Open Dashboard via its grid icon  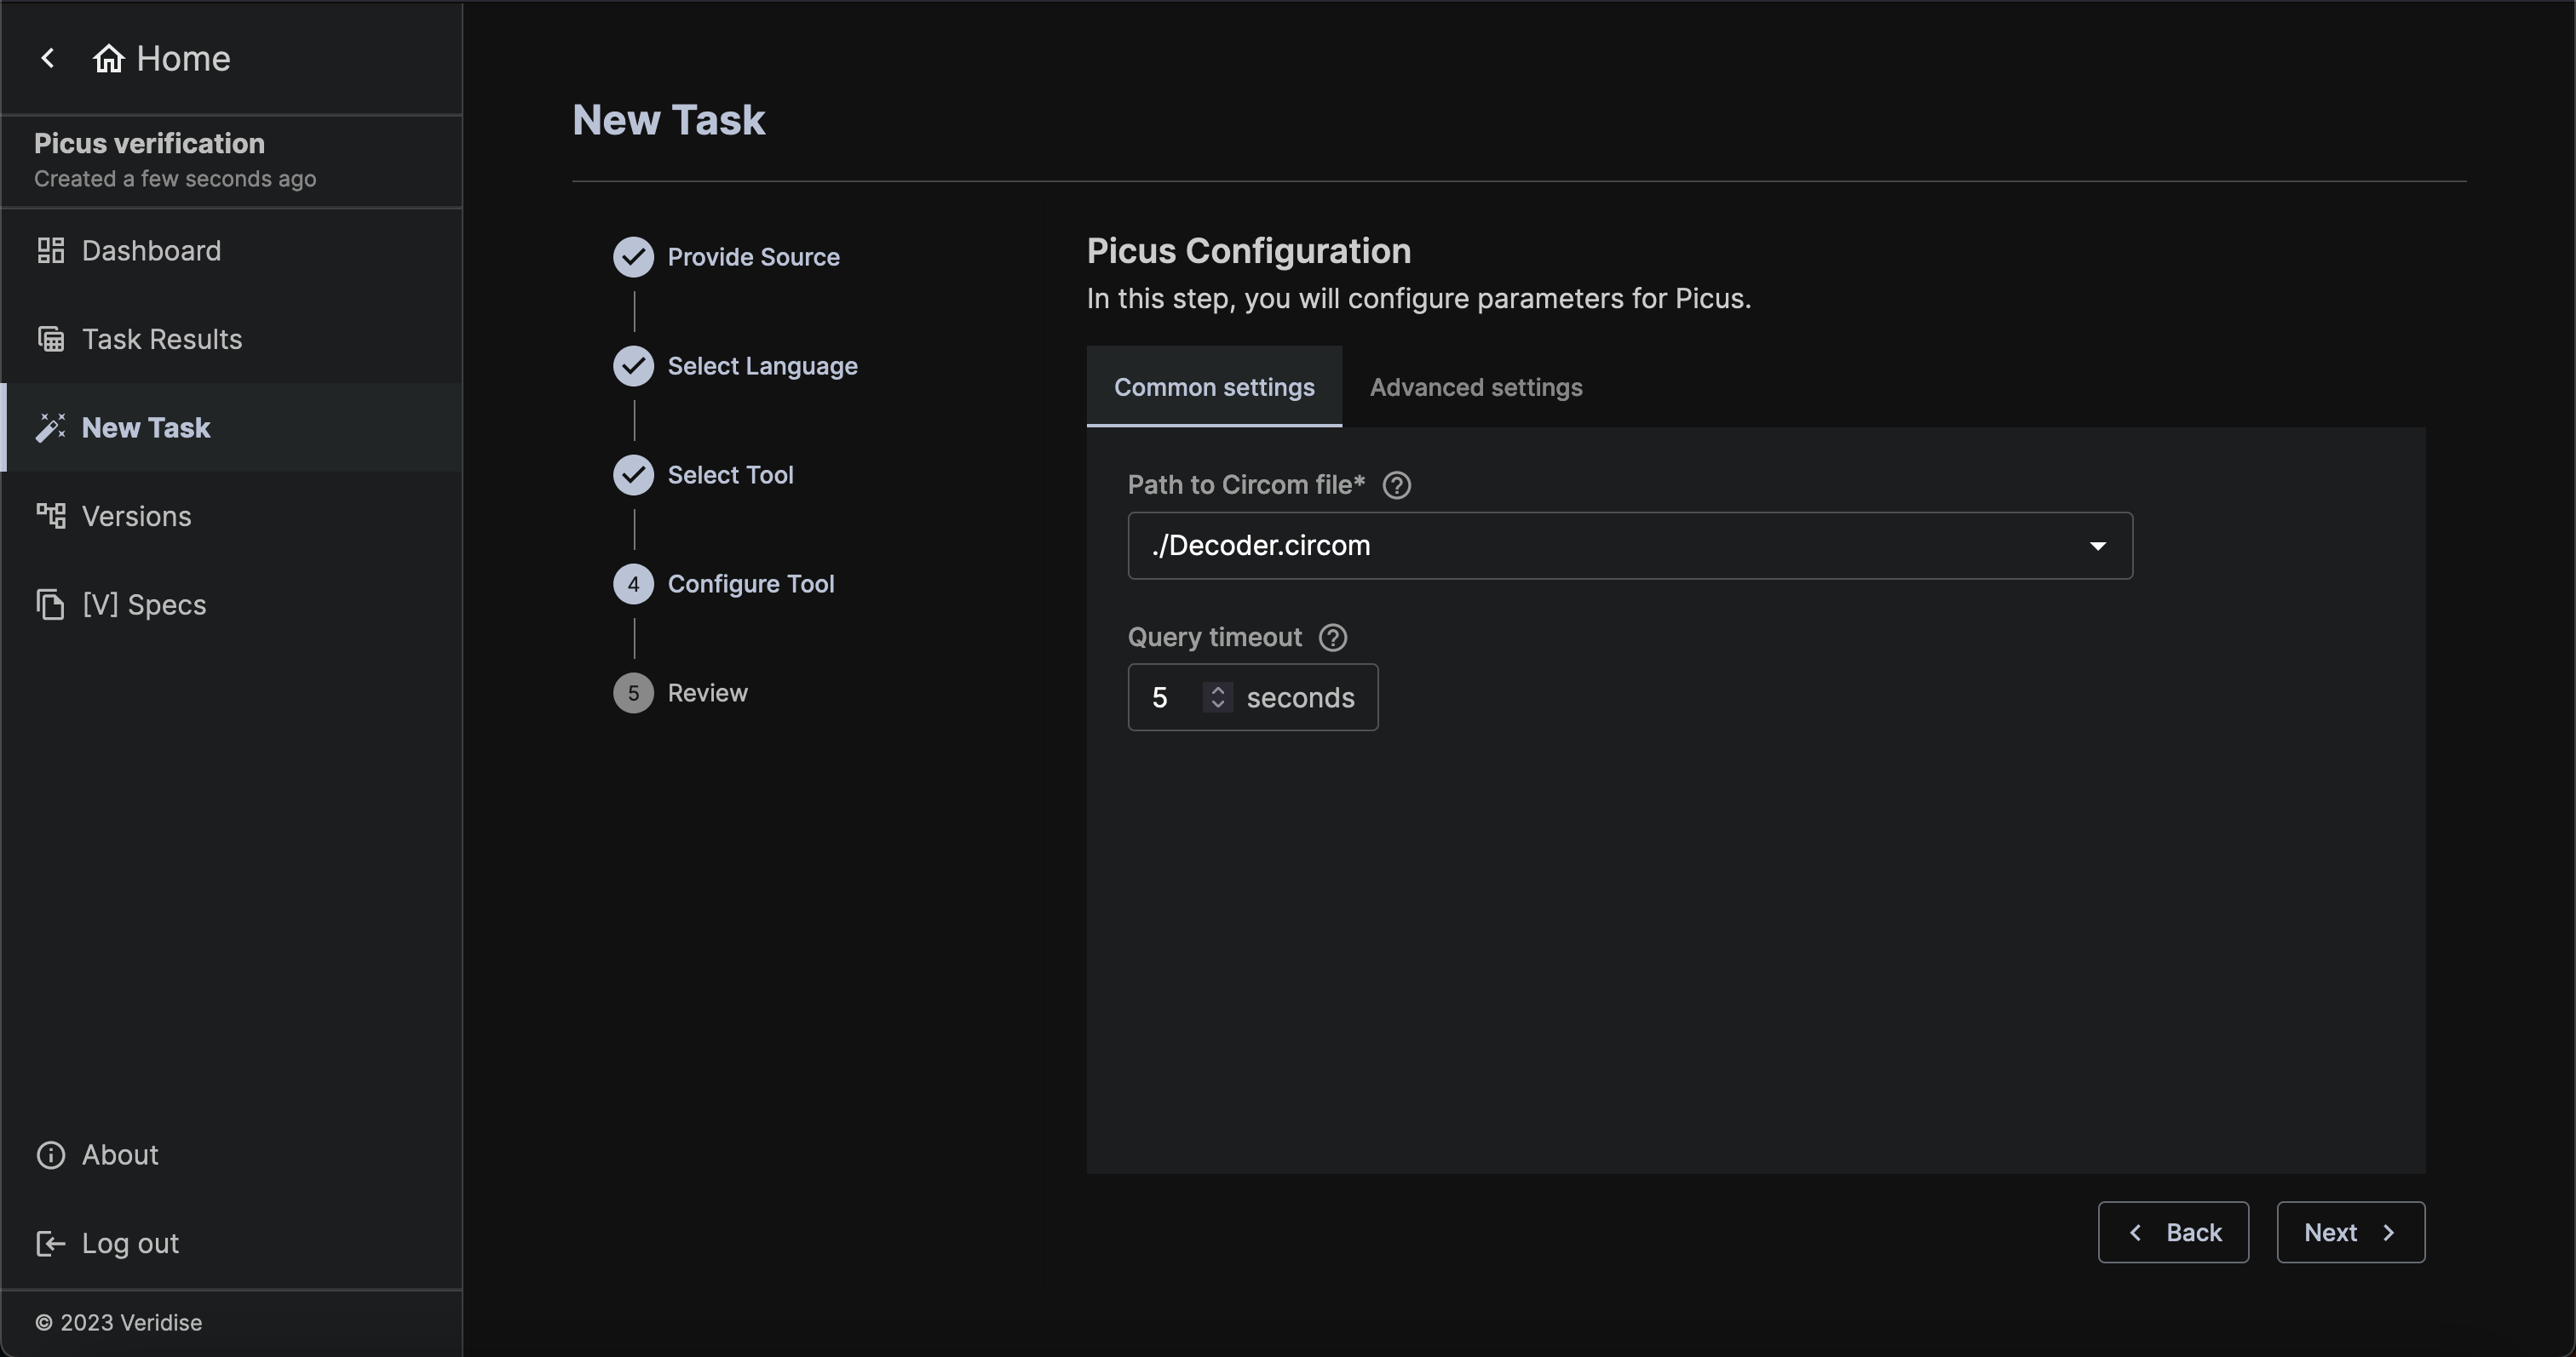point(51,251)
